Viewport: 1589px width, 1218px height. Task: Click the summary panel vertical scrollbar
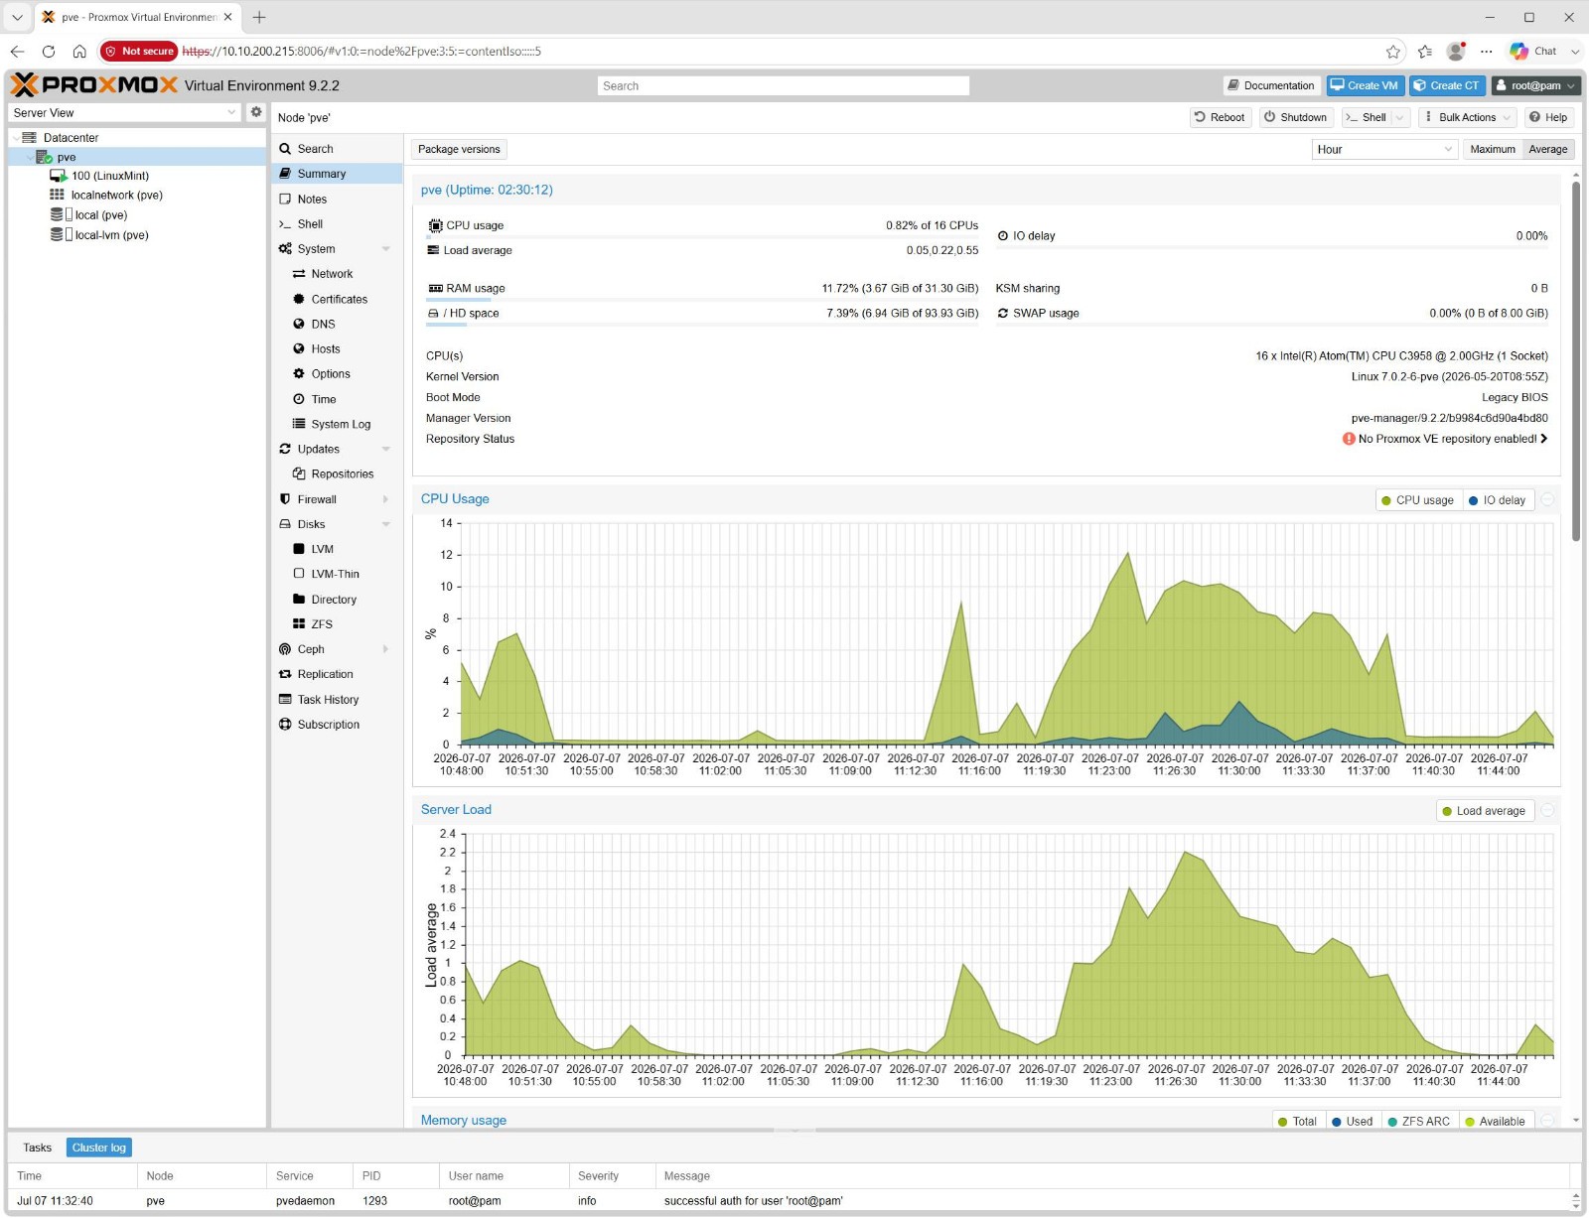pos(1576,360)
